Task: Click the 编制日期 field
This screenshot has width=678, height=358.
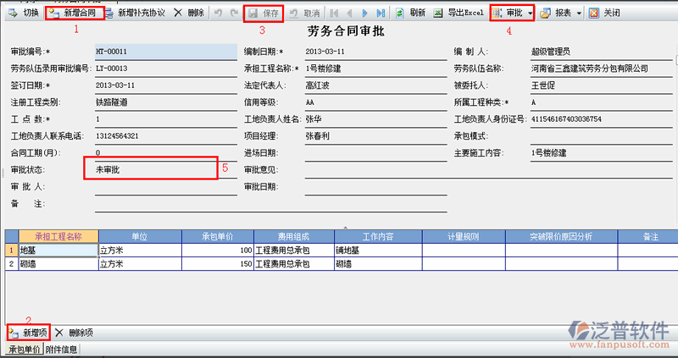Action: click(375, 52)
